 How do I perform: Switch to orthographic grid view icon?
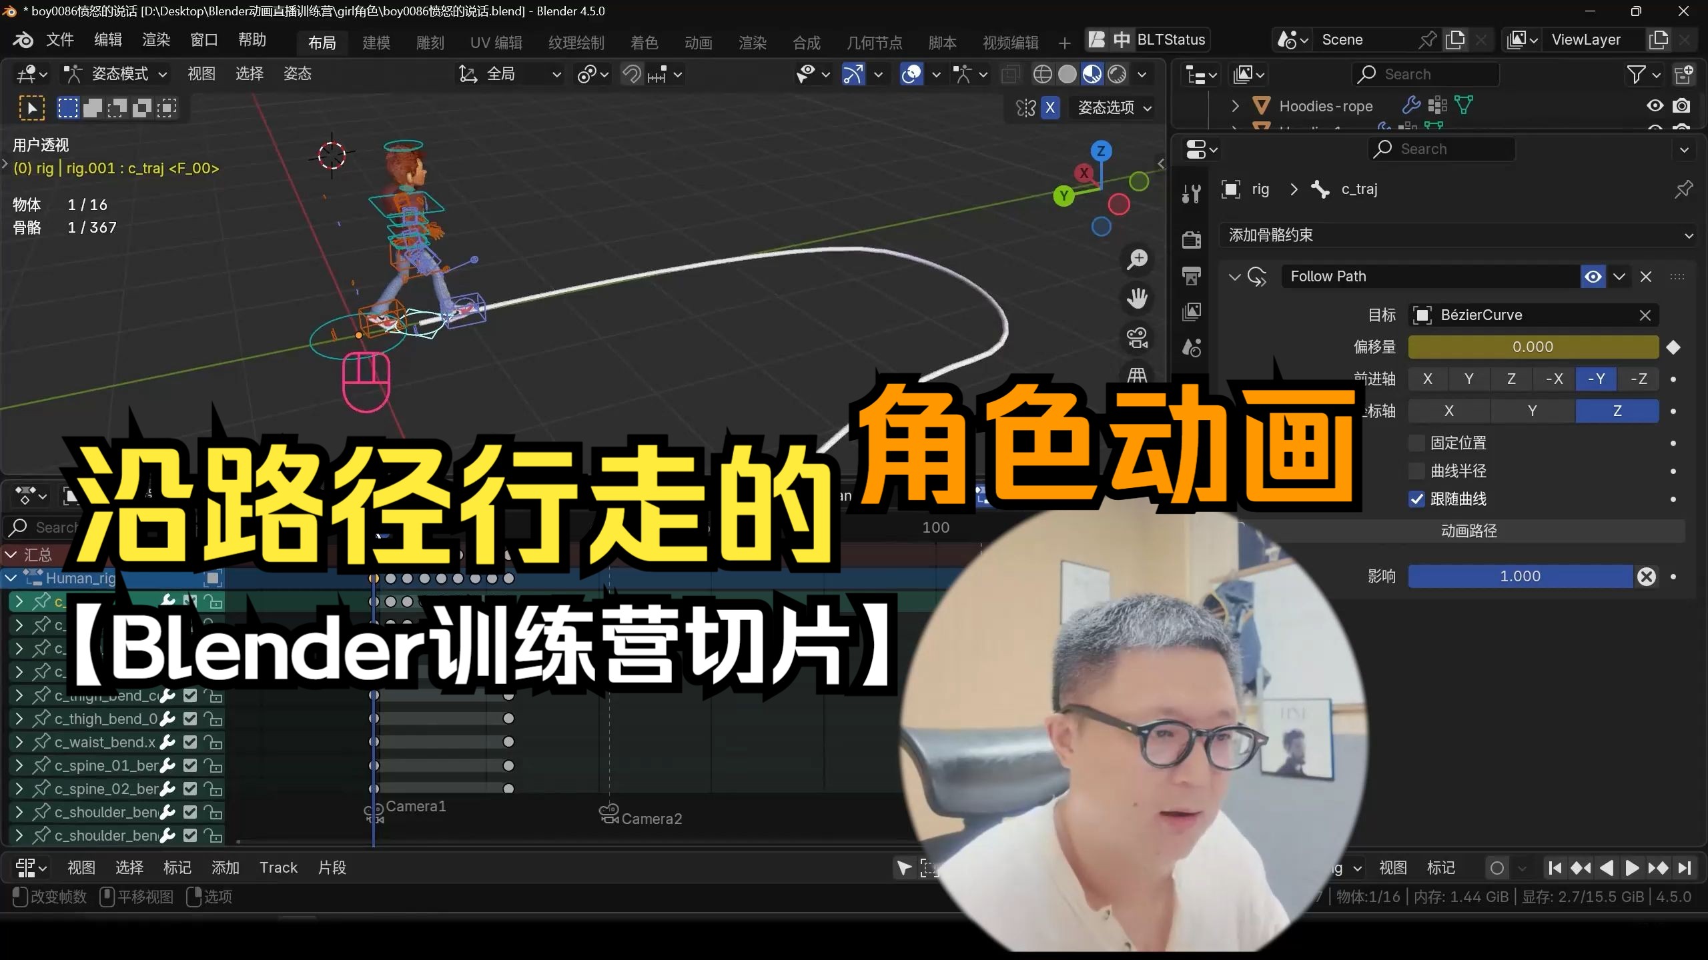1137,375
